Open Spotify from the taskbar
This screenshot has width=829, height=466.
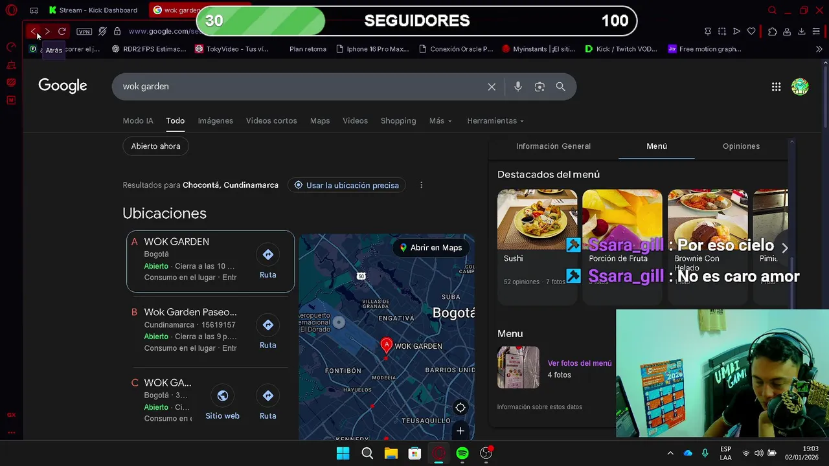pyautogui.click(x=462, y=453)
